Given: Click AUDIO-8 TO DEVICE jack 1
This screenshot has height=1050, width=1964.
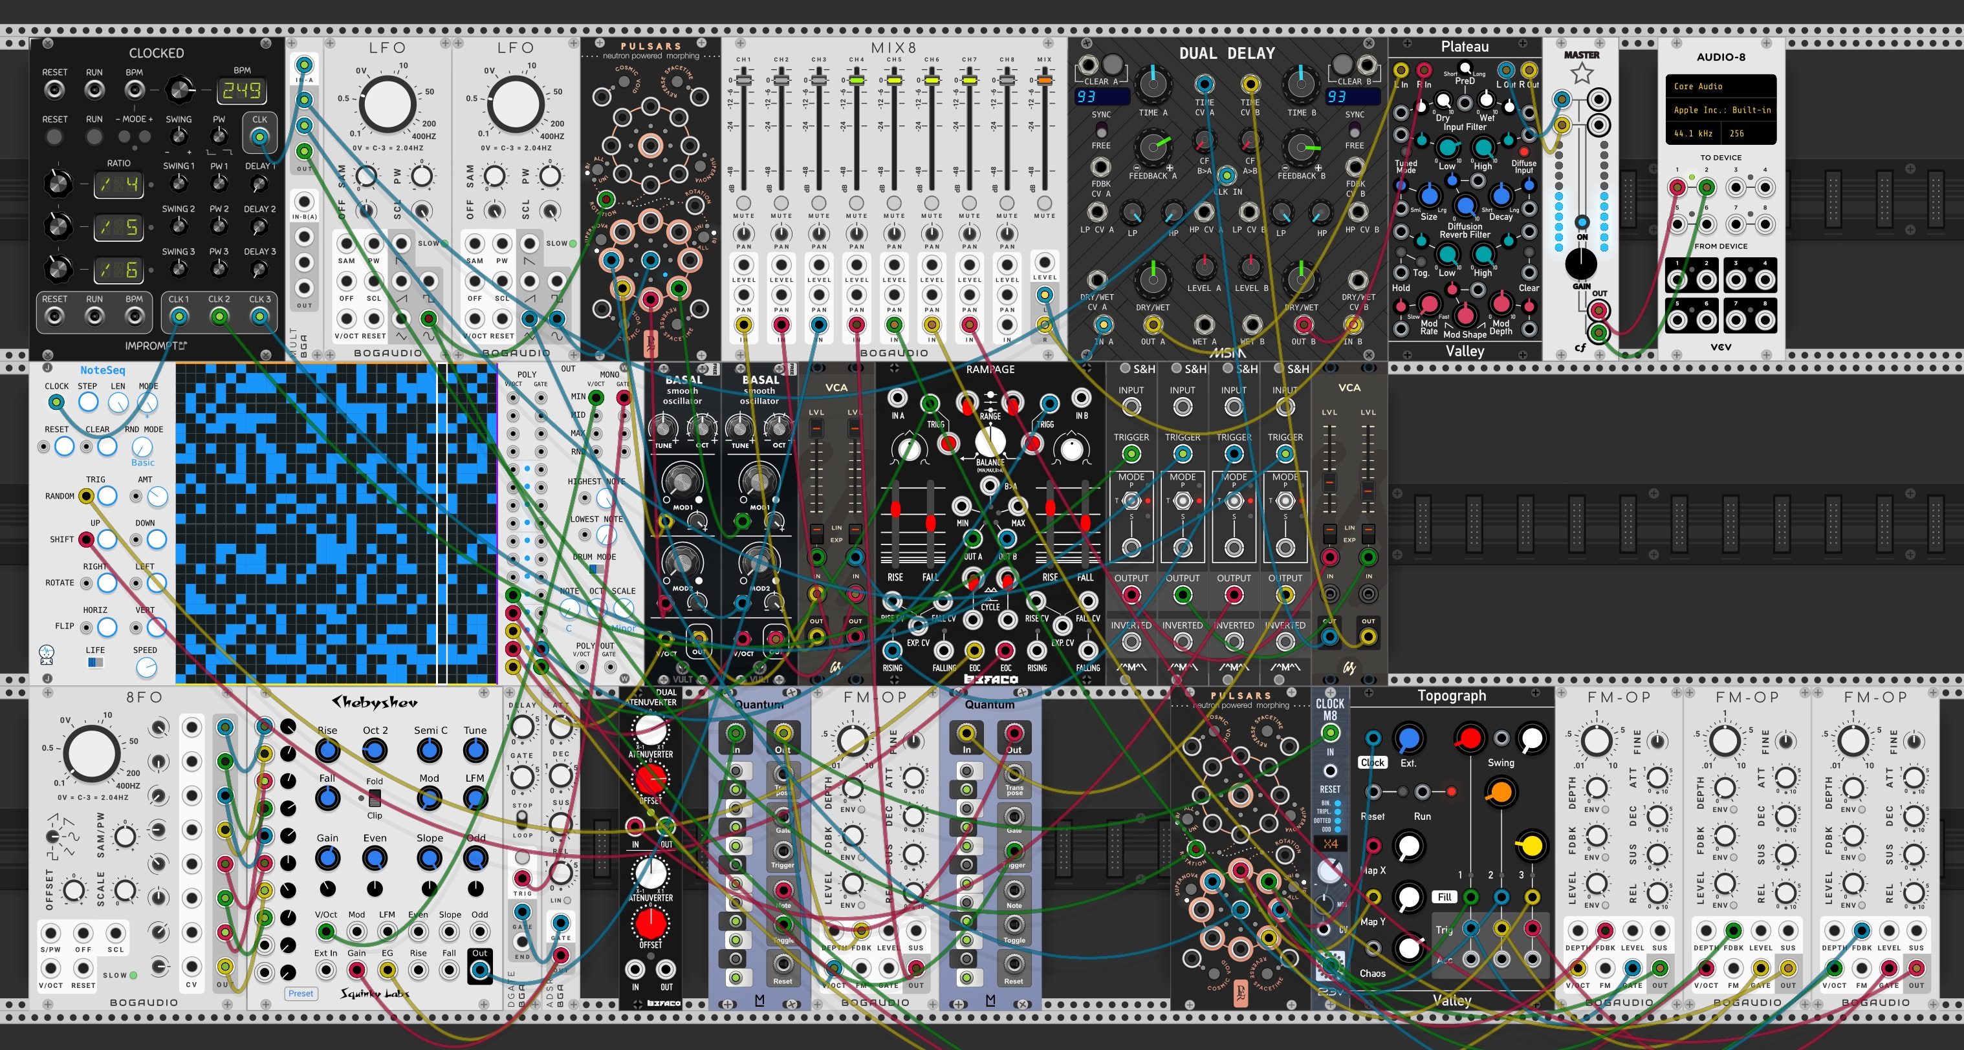Looking at the screenshot, I should click(1677, 187).
